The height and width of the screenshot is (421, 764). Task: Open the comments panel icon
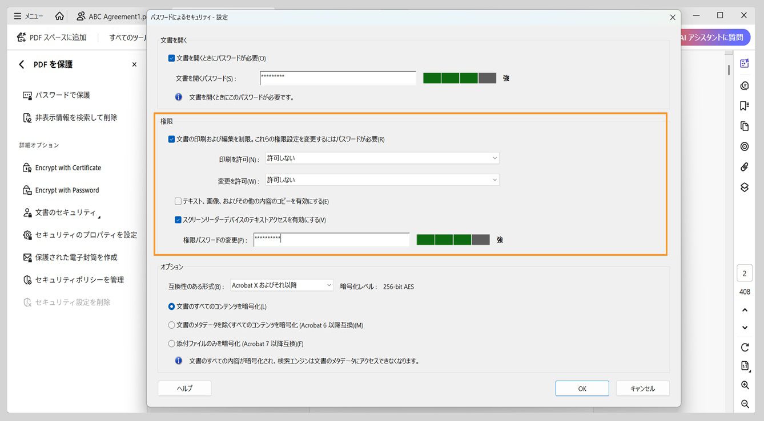(x=744, y=85)
